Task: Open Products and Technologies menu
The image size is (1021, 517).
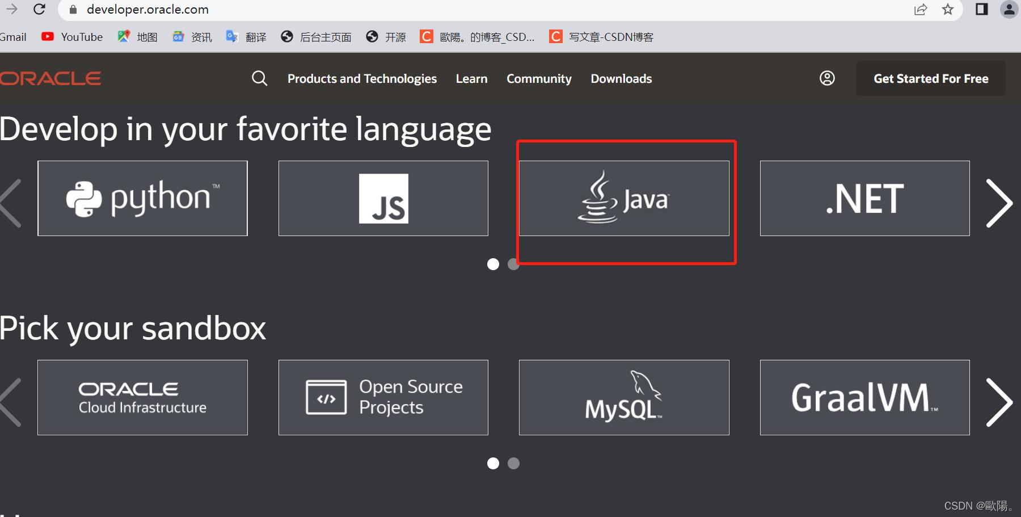Action: (x=362, y=79)
